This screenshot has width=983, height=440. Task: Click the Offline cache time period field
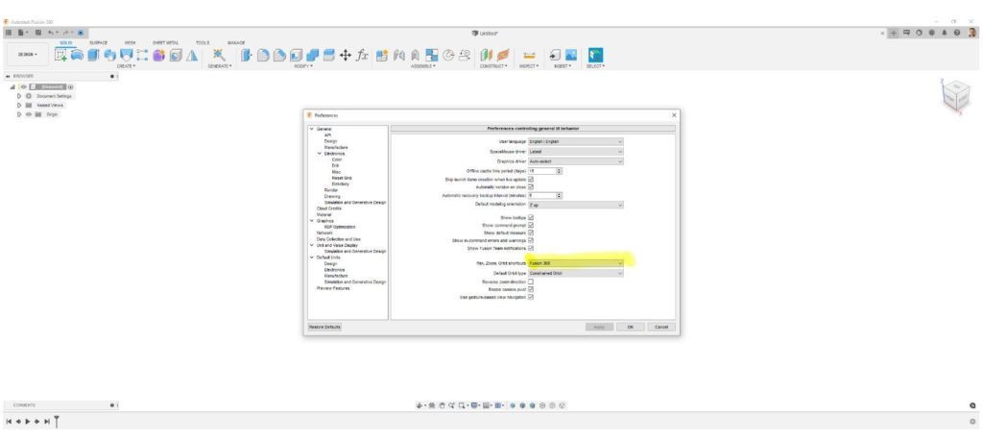(541, 171)
